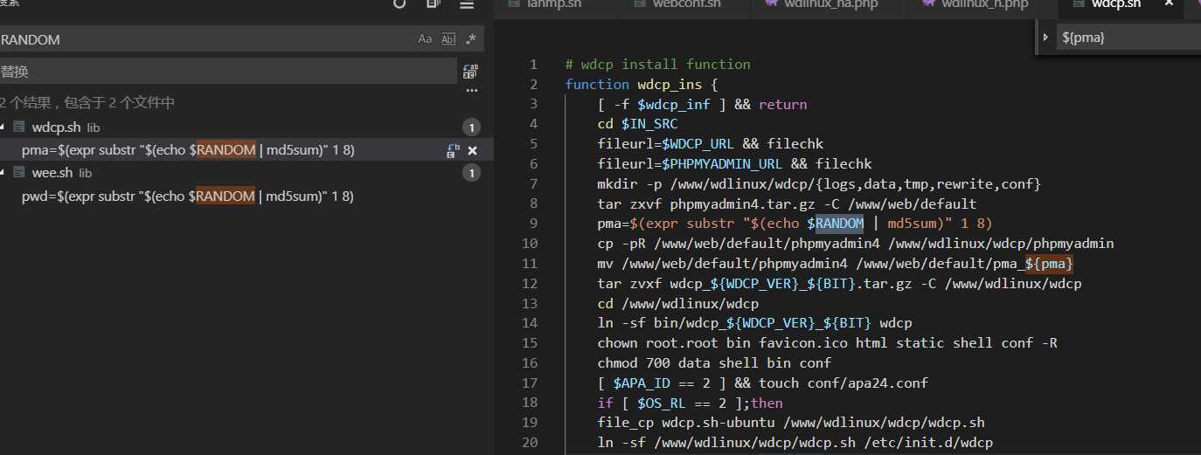Click result count badge for wdcp.sh

pyautogui.click(x=471, y=128)
